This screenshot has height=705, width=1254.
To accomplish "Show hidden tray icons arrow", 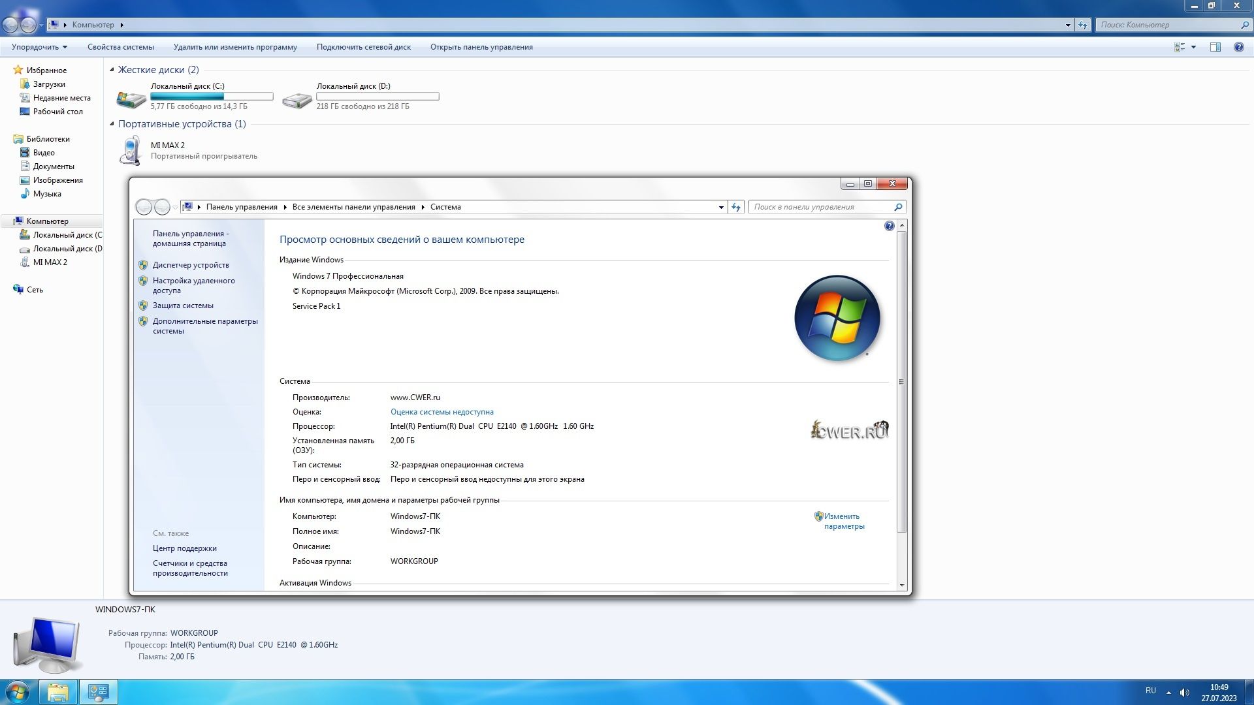I will [x=1168, y=693].
